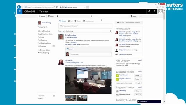
Task: Focus the 'What are you working on?' box
Action: [x=85, y=26]
